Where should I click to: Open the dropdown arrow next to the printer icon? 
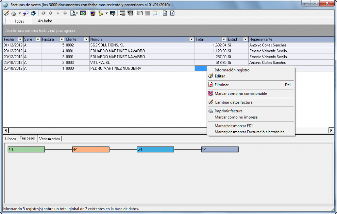tap(20, 13)
